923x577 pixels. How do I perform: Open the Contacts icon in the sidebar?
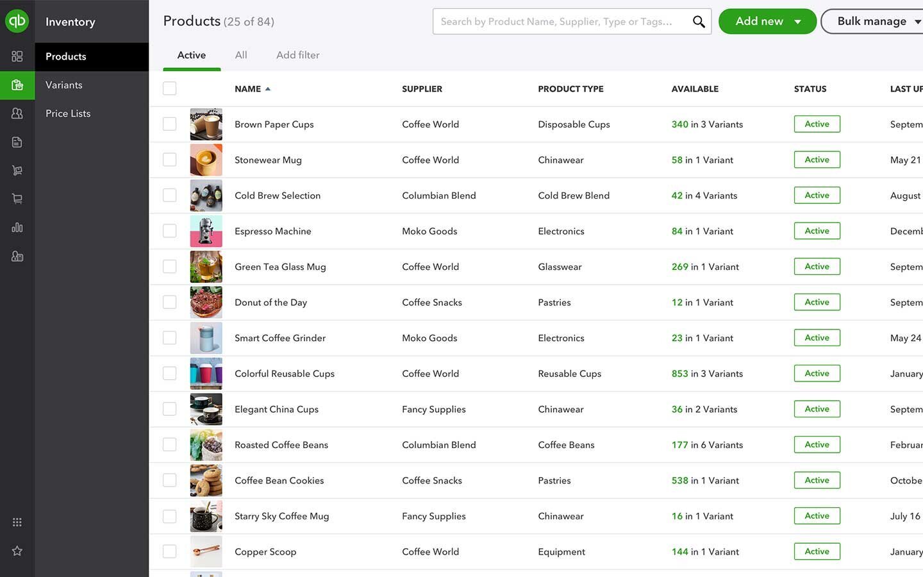(x=17, y=113)
